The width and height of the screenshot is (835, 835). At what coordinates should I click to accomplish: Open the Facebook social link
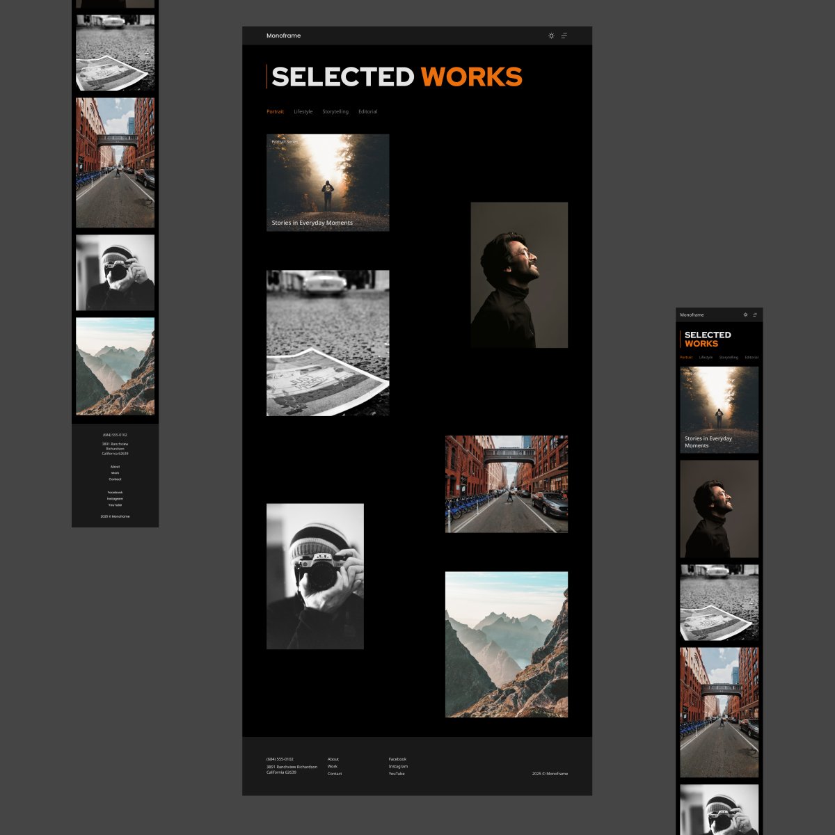(x=397, y=759)
